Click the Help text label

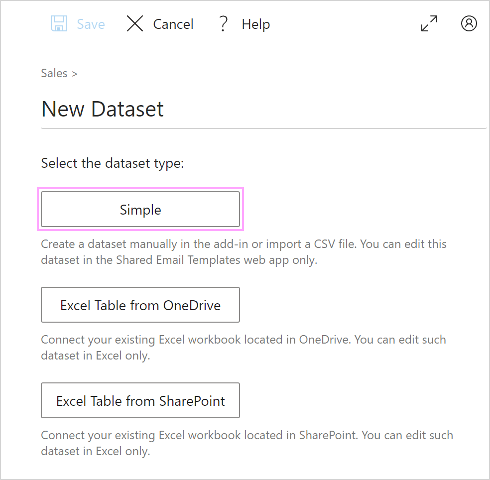255,24
